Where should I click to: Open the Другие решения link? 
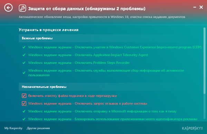click(38, 128)
